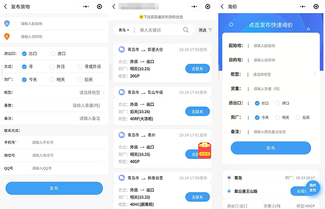The height and width of the screenshot is (209, 325).
Task: Click 去联系 for 乳山午极 listing
Action: 197,111
